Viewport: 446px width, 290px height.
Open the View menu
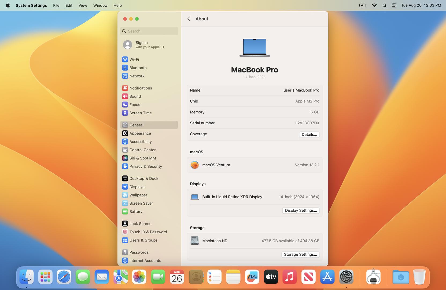(x=83, y=5)
